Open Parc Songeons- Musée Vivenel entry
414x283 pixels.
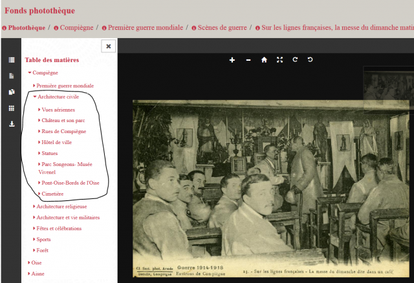[x=65, y=168]
